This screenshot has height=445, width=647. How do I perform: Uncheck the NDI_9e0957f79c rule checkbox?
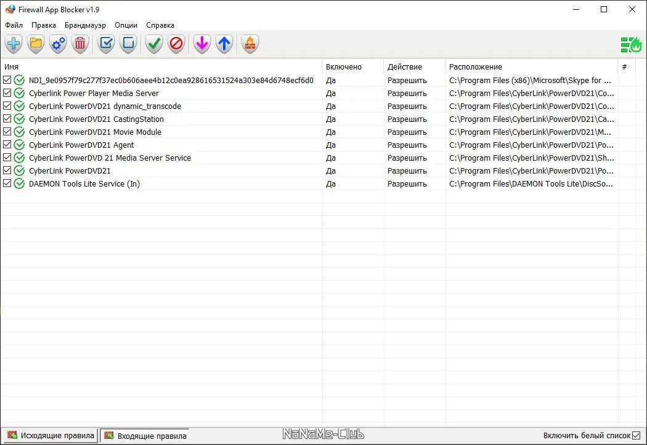point(7,80)
